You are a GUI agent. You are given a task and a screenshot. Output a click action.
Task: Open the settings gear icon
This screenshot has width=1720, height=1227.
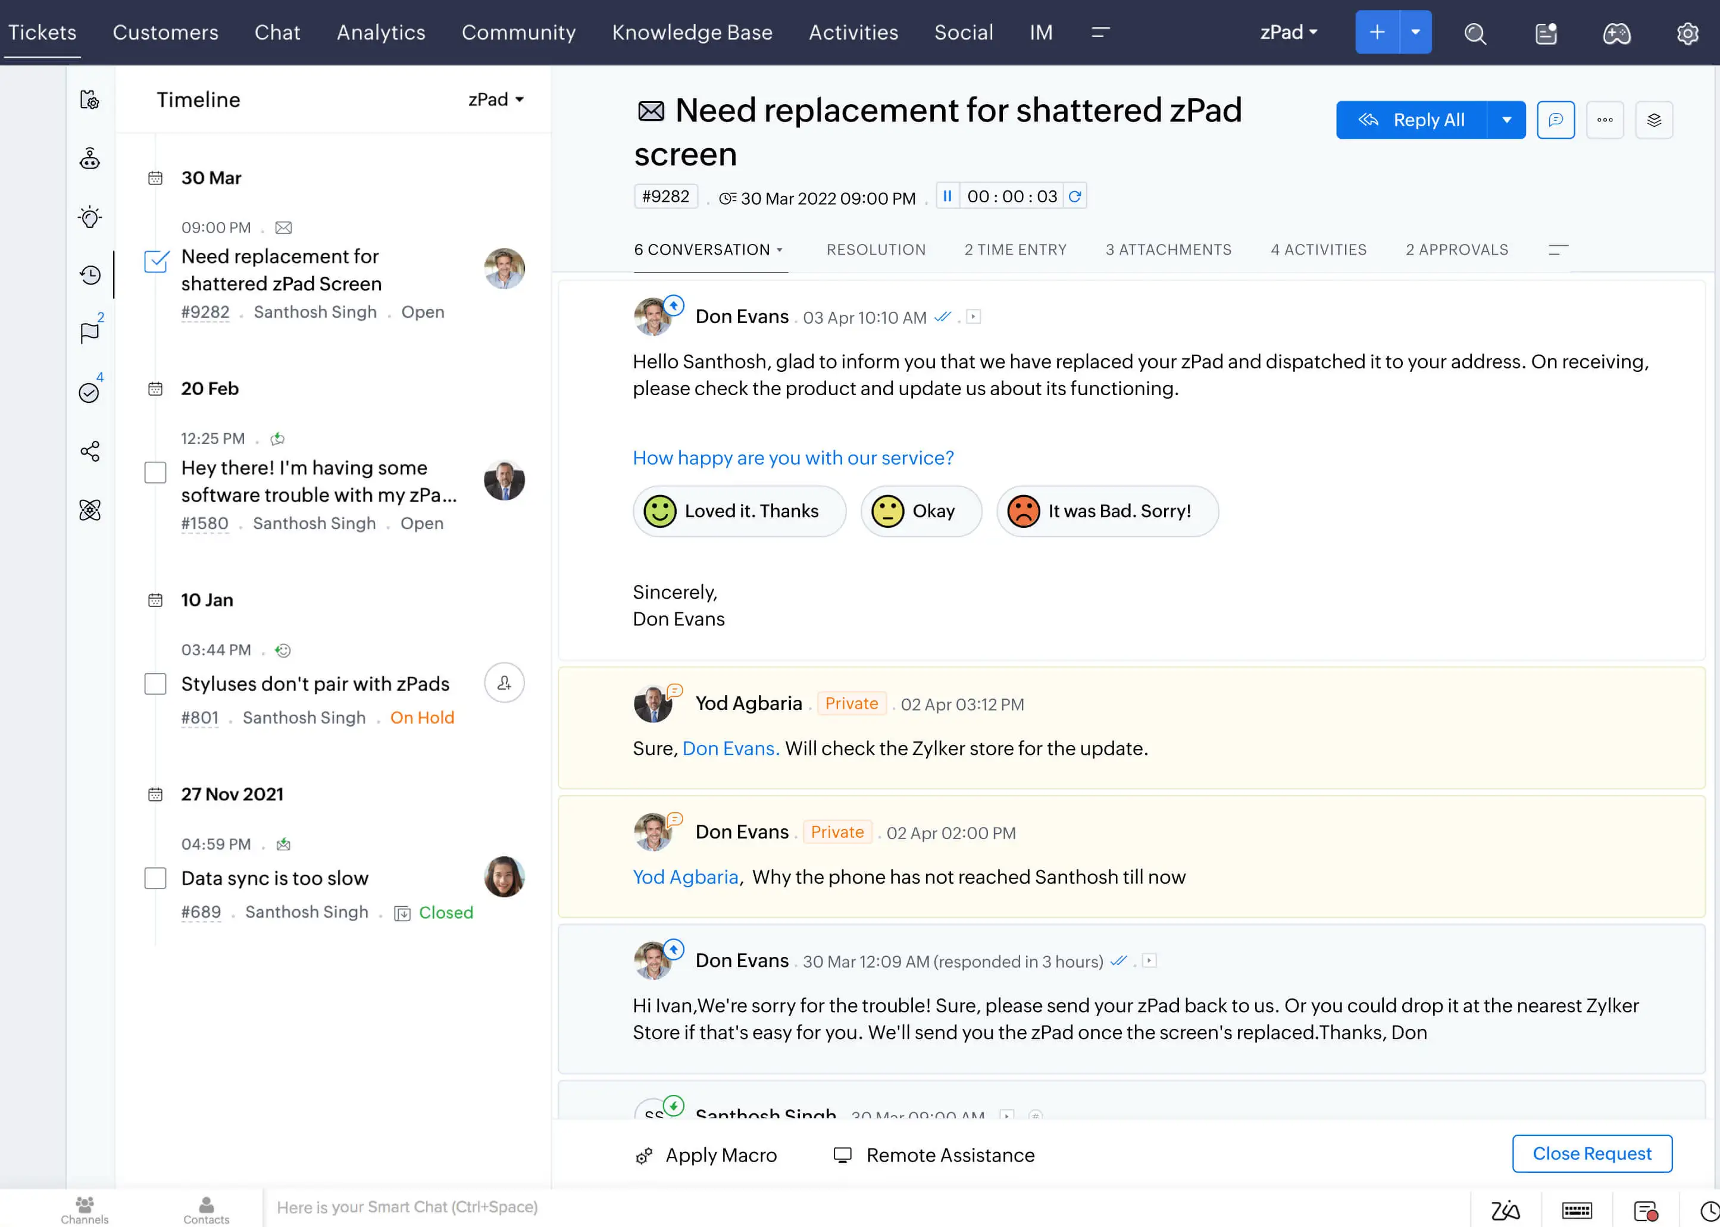[x=1687, y=33]
